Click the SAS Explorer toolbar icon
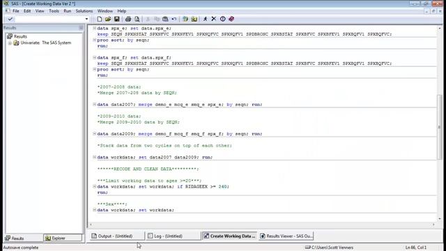This screenshot has height=251, width=446. [x=194, y=19]
